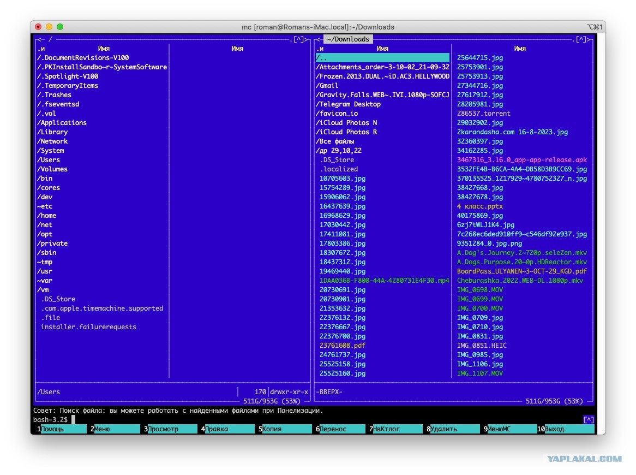Screen dimensions: 636x475
Task: Select the /.Trashes directory
Action: click(54, 95)
